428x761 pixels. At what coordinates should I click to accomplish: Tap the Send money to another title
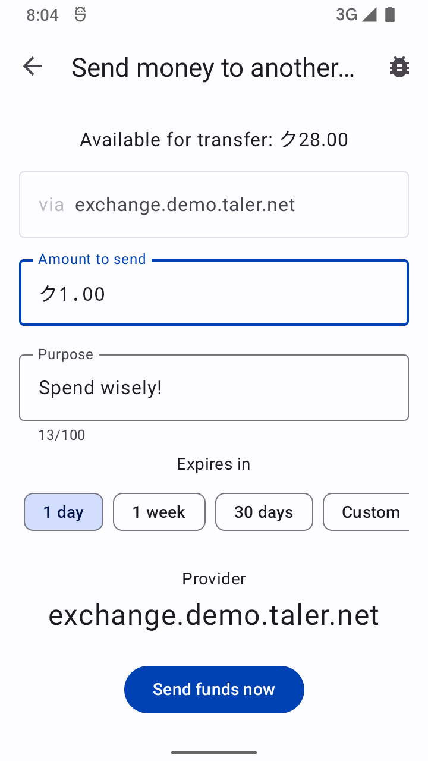coord(213,68)
